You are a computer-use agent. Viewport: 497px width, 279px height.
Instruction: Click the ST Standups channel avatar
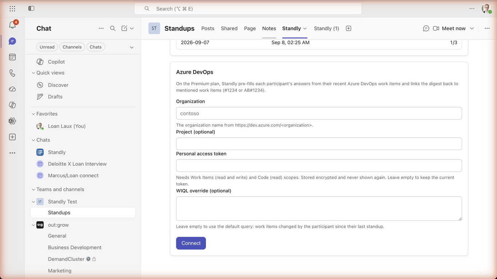[154, 28]
